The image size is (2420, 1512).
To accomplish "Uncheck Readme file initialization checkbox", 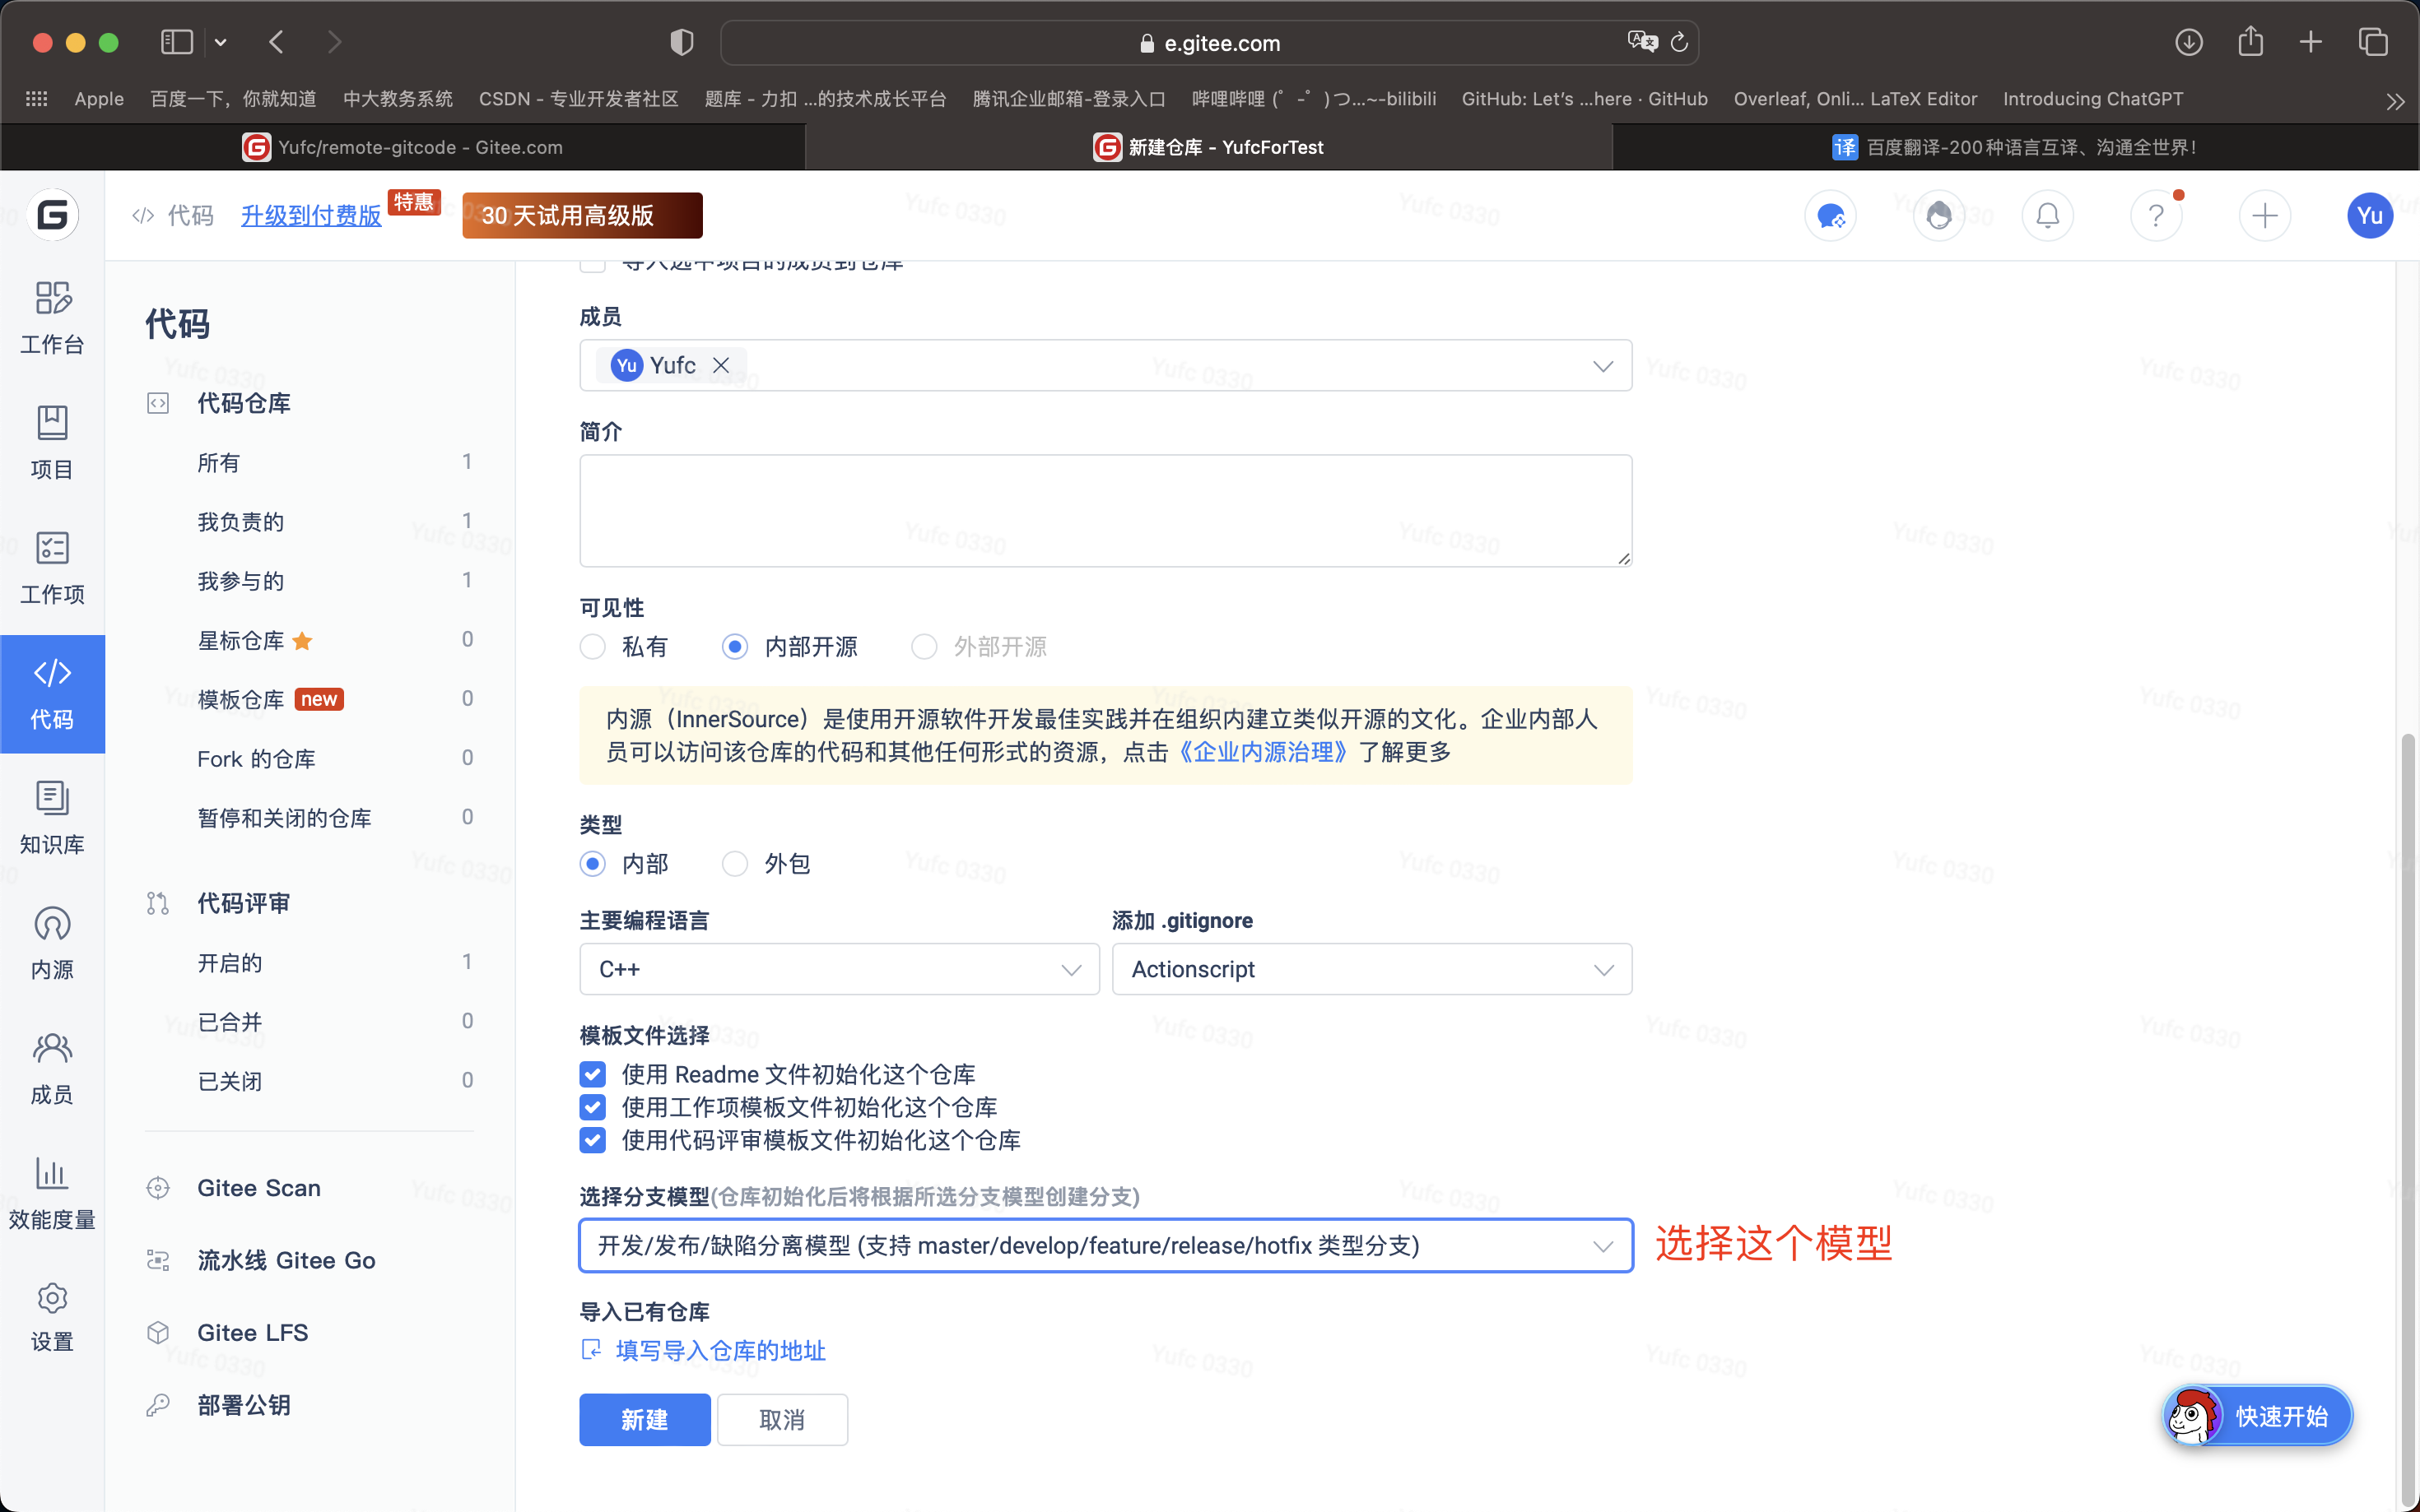I will click(593, 1074).
